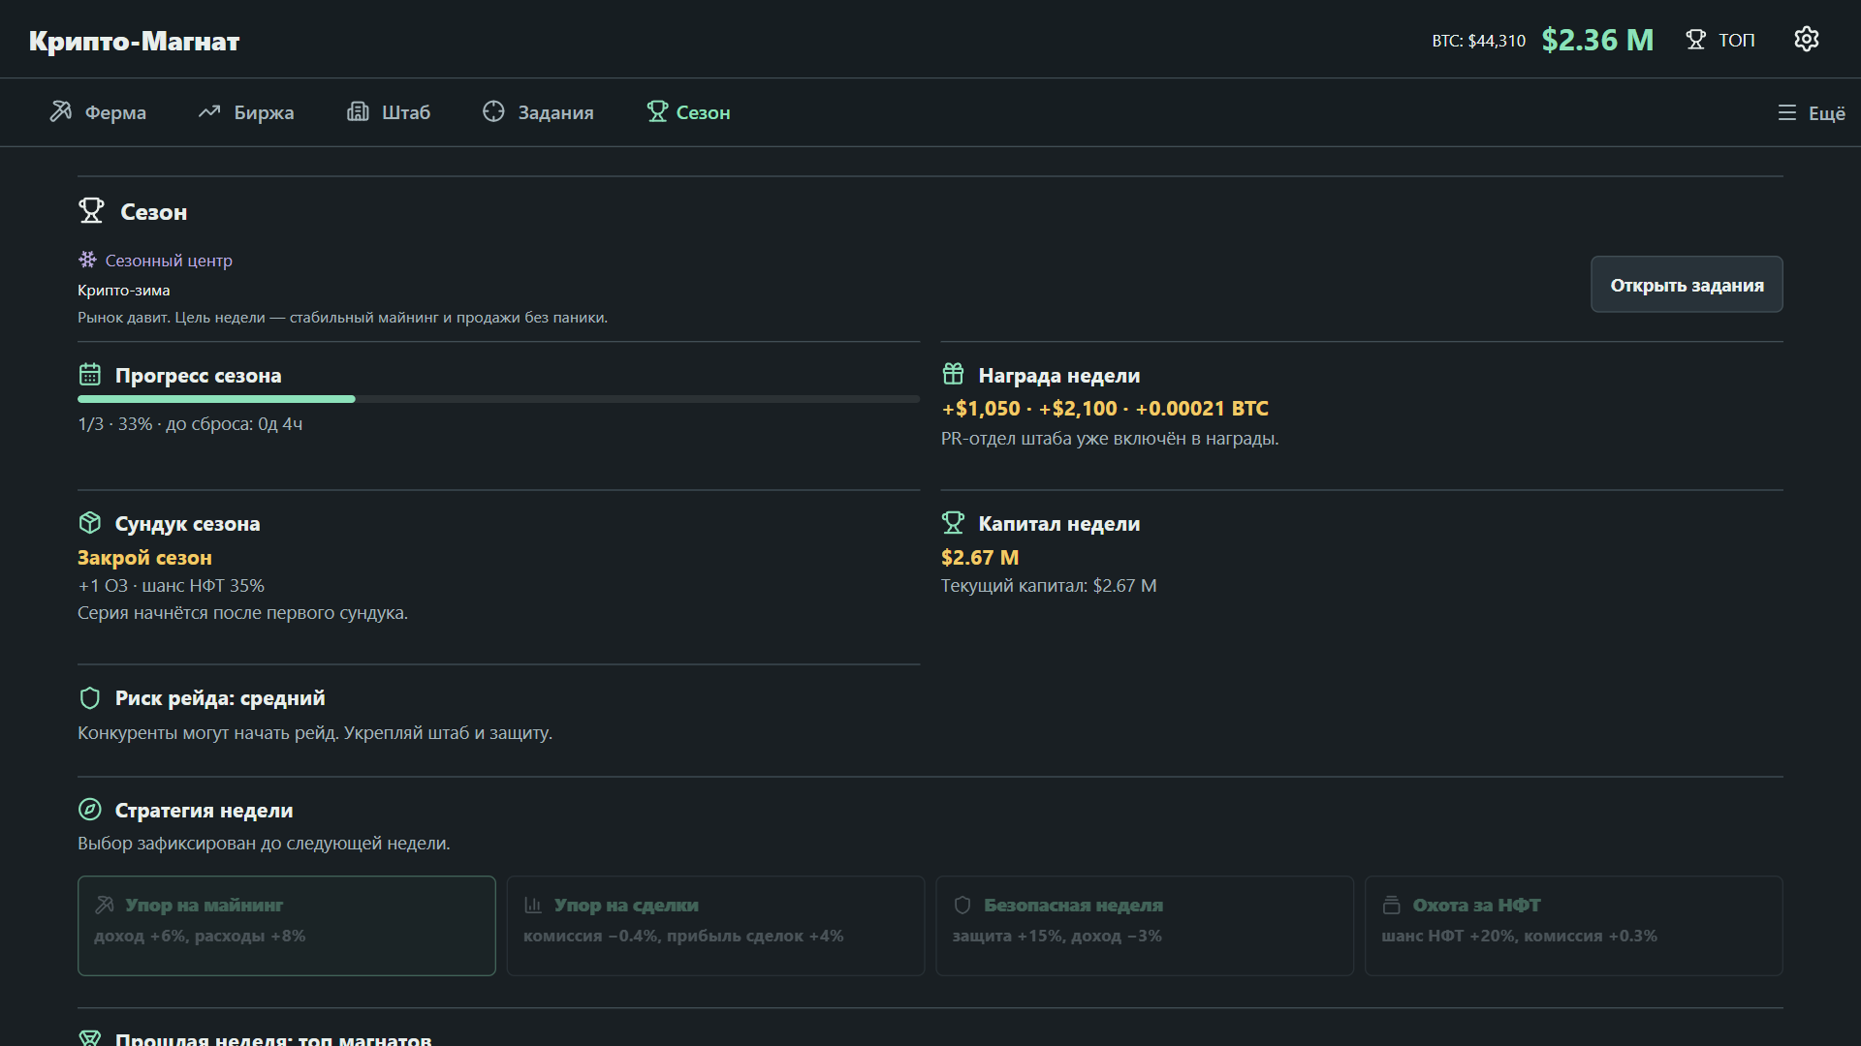This screenshot has height=1046, width=1861.
Task: Click the box icon beside Сундук сезона
Action: click(x=90, y=523)
